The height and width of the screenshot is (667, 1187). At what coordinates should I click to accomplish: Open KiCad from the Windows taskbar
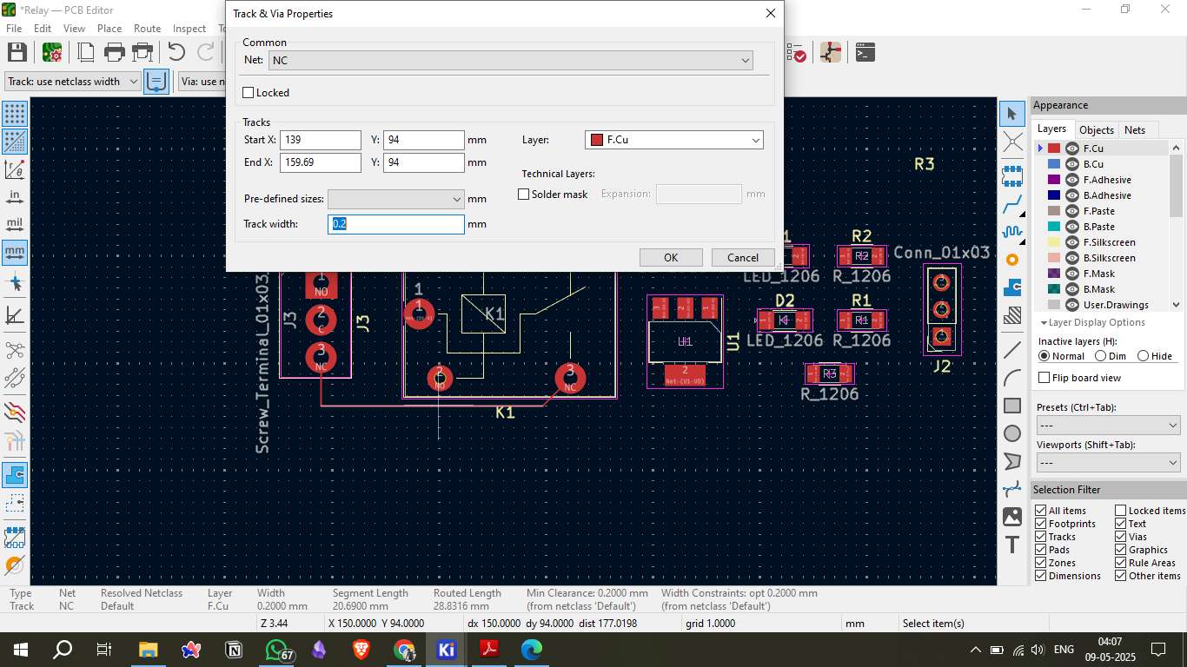point(447,649)
